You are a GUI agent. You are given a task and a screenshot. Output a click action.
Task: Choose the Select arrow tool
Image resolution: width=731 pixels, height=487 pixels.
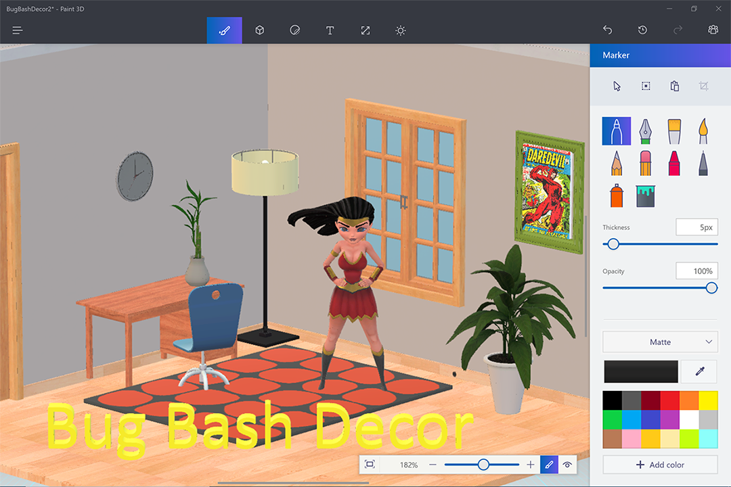pos(617,86)
